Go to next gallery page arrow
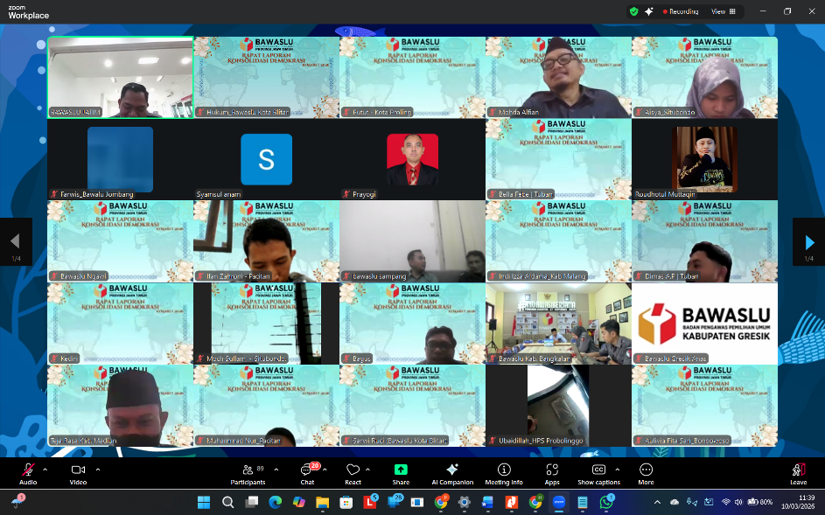This screenshot has height=515, width=825. [808, 242]
